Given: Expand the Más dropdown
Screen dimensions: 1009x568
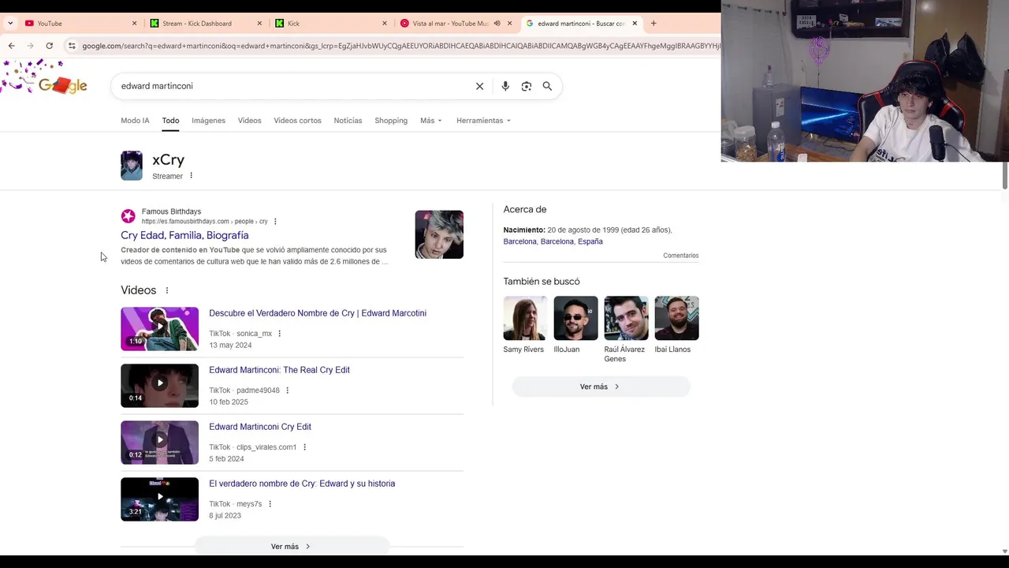Looking at the screenshot, I should pos(431,121).
